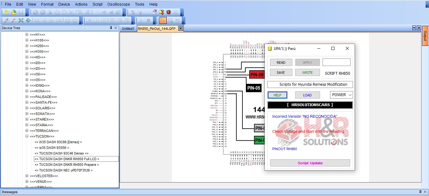Click the new device chip icon
Screen dimensions: 429x196
pyautogui.click(x=6, y=12)
